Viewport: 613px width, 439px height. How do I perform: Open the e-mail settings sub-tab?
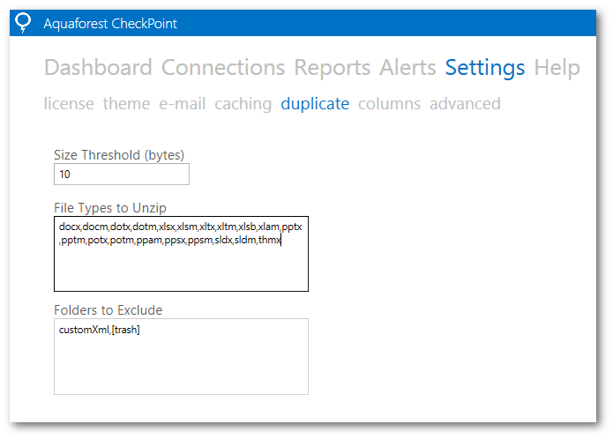[x=183, y=104]
